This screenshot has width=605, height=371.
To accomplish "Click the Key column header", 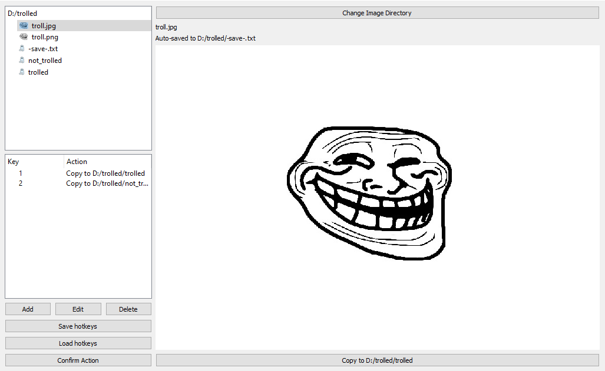I will [34, 162].
